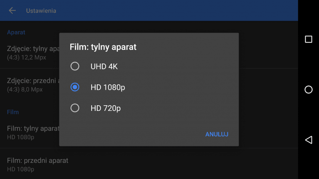Choose the HD 720p label text
Screen dimensions: 319x179
coord(105,108)
